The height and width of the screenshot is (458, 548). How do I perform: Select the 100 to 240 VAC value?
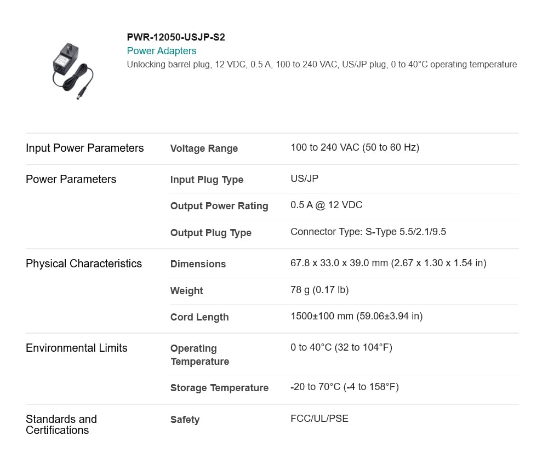click(x=355, y=147)
